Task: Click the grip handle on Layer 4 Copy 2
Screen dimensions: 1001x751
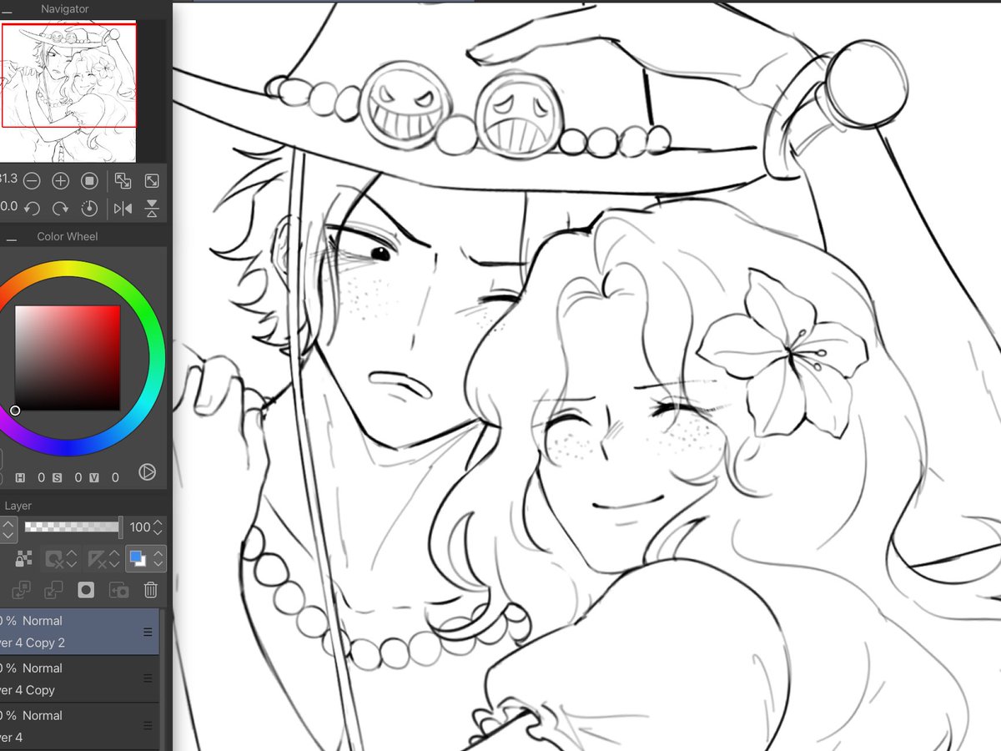Action: [148, 632]
